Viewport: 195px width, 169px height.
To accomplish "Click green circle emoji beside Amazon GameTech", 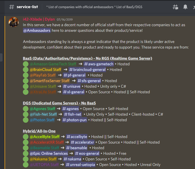I will [26, 64].
